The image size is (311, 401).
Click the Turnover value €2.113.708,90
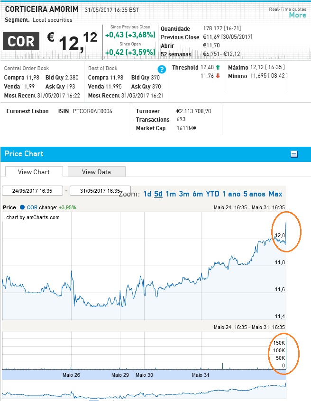(x=194, y=111)
